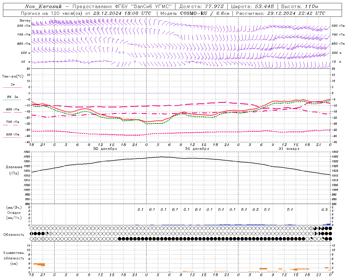Click the '(км)' unit under convective cloudiness
Screen dimensions: 346x277
pos(14,263)
